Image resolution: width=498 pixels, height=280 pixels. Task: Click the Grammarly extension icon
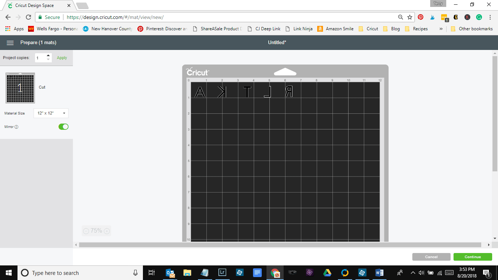pos(479,17)
